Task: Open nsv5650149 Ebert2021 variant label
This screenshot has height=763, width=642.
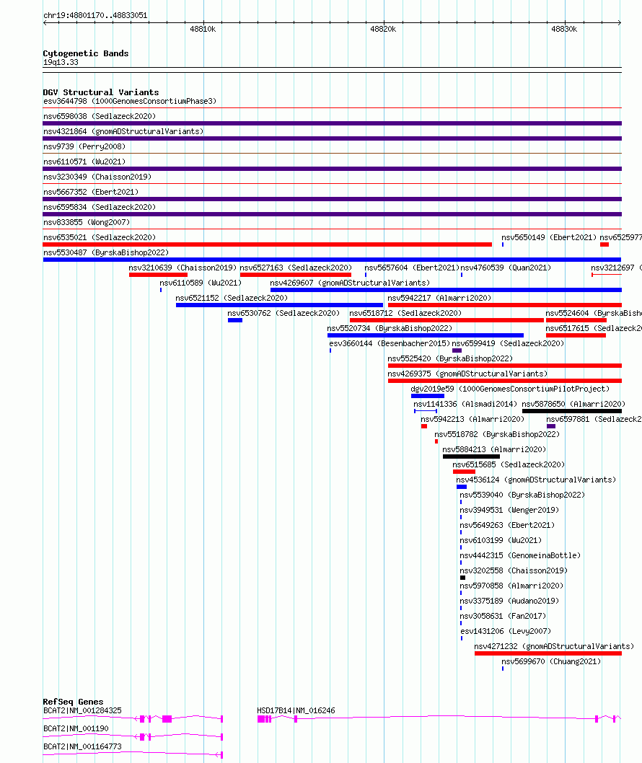Action: (x=549, y=237)
